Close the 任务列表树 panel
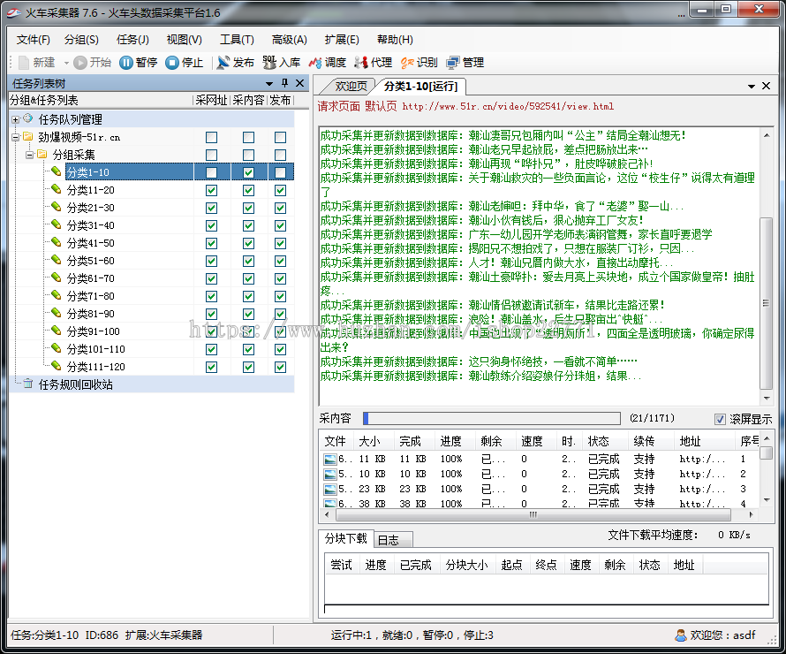The height and width of the screenshot is (654, 786). (299, 83)
